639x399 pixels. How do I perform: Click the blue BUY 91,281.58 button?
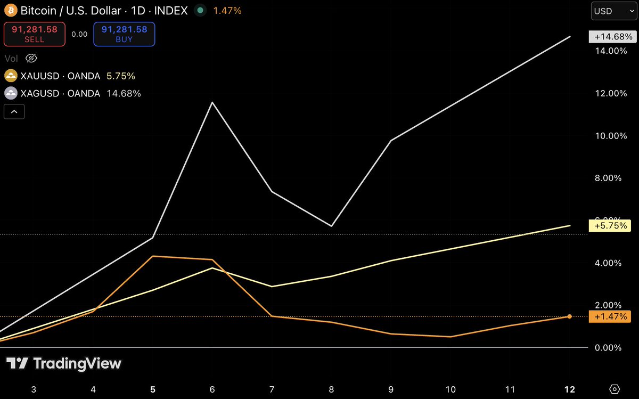coord(124,34)
